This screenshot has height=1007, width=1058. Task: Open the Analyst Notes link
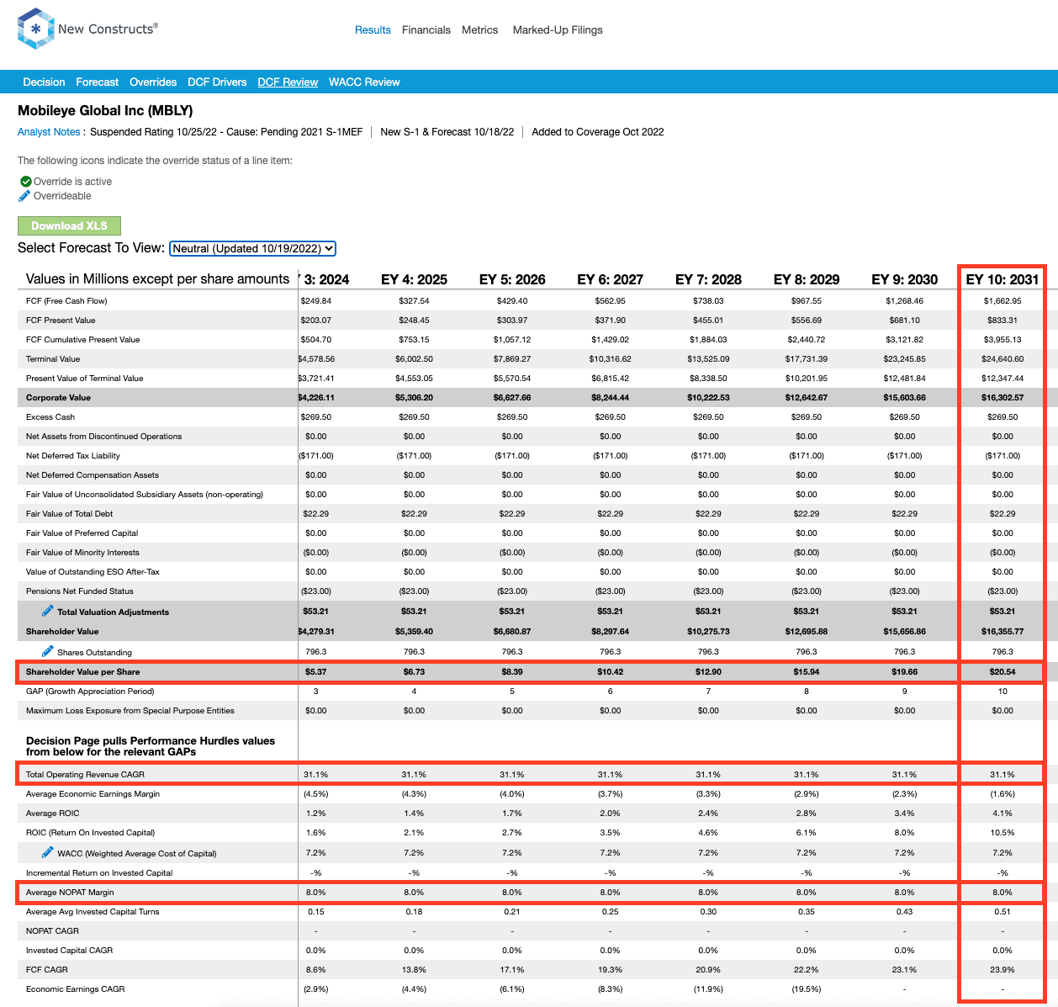[x=49, y=132]
